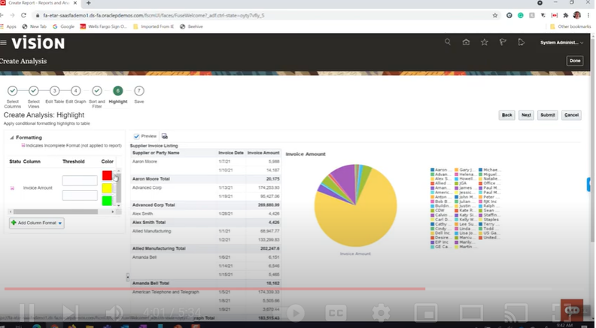This screenshot has width=596, height=328.
Task: Click the left arrow of the formatting horizontal scrollbar
Action: pos(11,211)
